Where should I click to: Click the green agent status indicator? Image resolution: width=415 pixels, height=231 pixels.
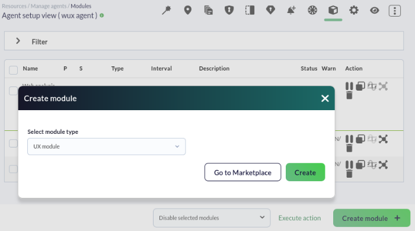[x=101, y=15]
